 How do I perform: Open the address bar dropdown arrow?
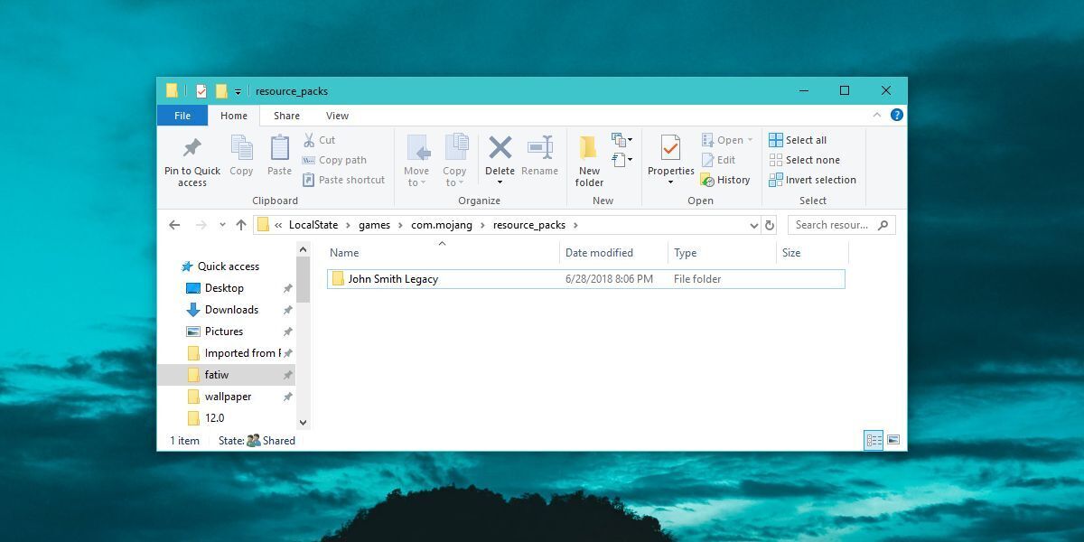753,225
